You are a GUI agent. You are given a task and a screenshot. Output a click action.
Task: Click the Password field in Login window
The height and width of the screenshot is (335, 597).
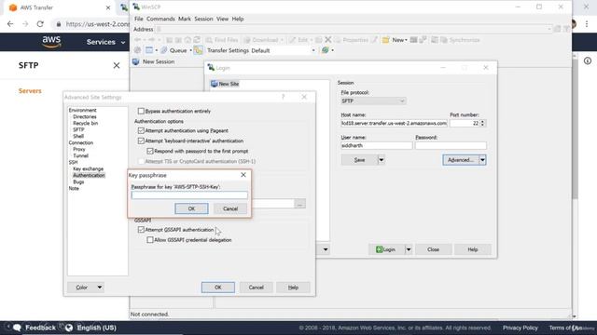click(451, 145)
